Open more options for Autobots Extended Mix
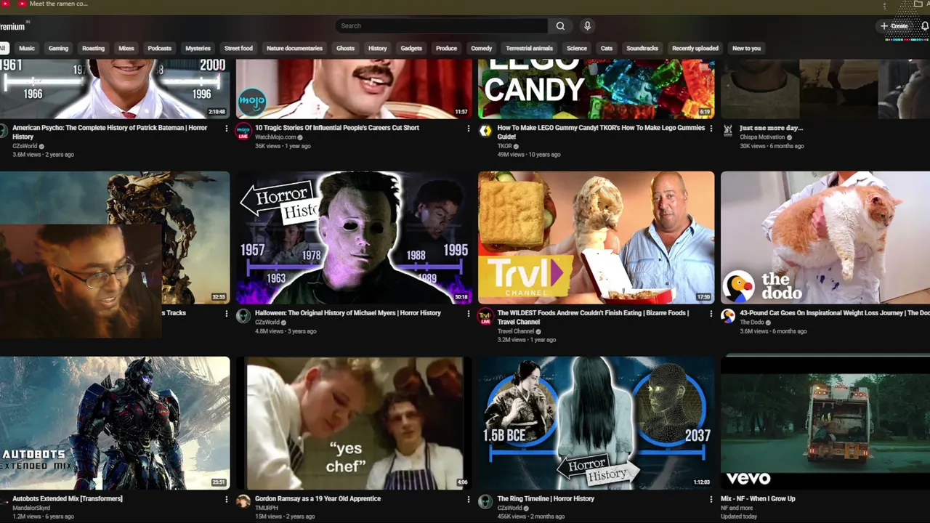The width and height of the screenshot is (930, 523). point(226,500)
